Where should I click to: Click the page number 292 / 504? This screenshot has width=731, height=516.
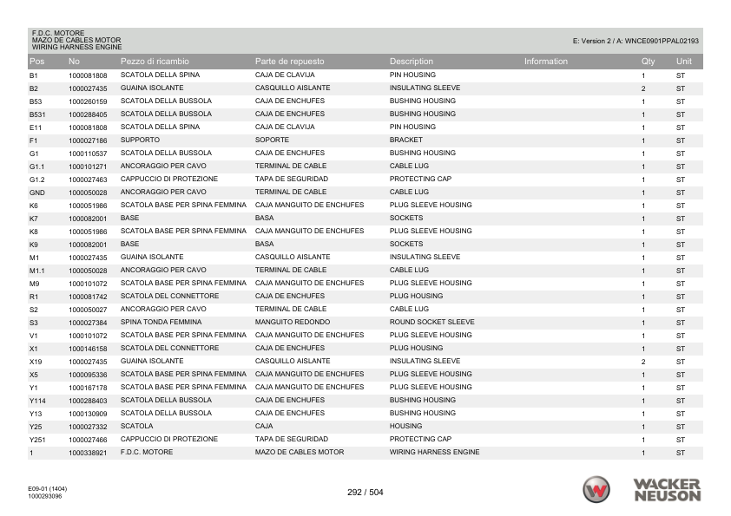point(363,489)
